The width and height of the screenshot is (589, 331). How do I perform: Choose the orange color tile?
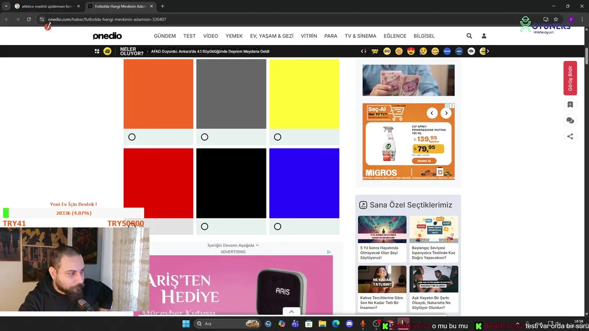point(158,94)
